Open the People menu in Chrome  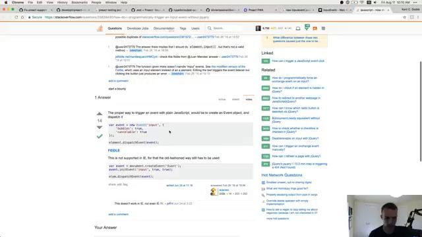click(x=96, y=3)
